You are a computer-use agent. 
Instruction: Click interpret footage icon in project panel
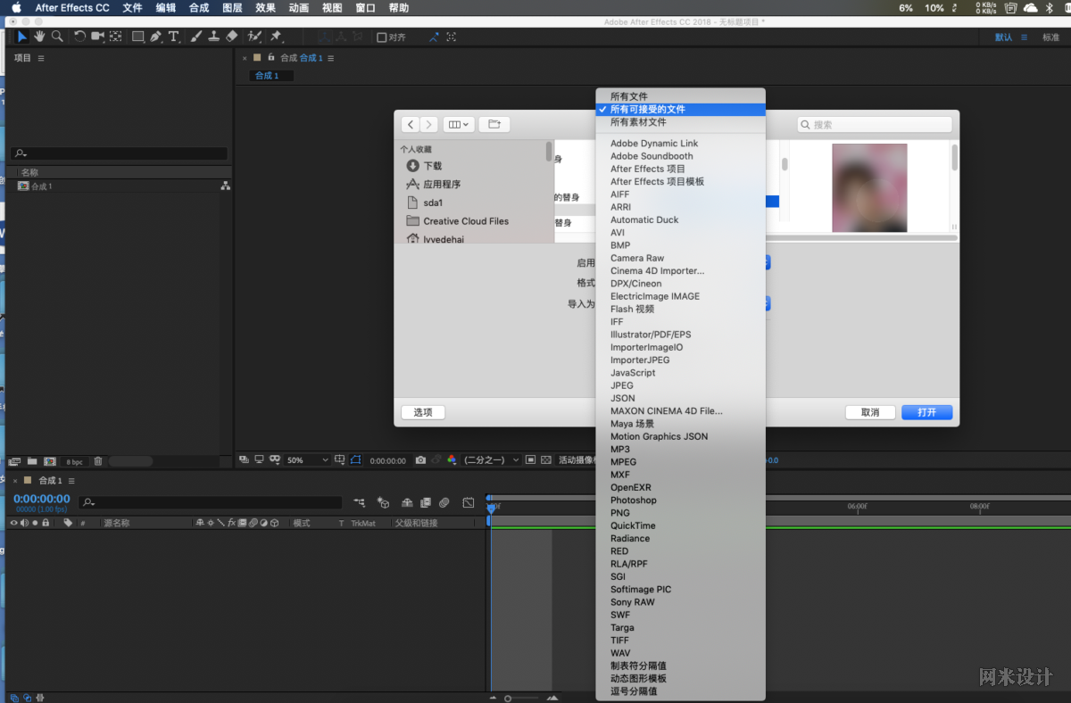click(14, 461)
